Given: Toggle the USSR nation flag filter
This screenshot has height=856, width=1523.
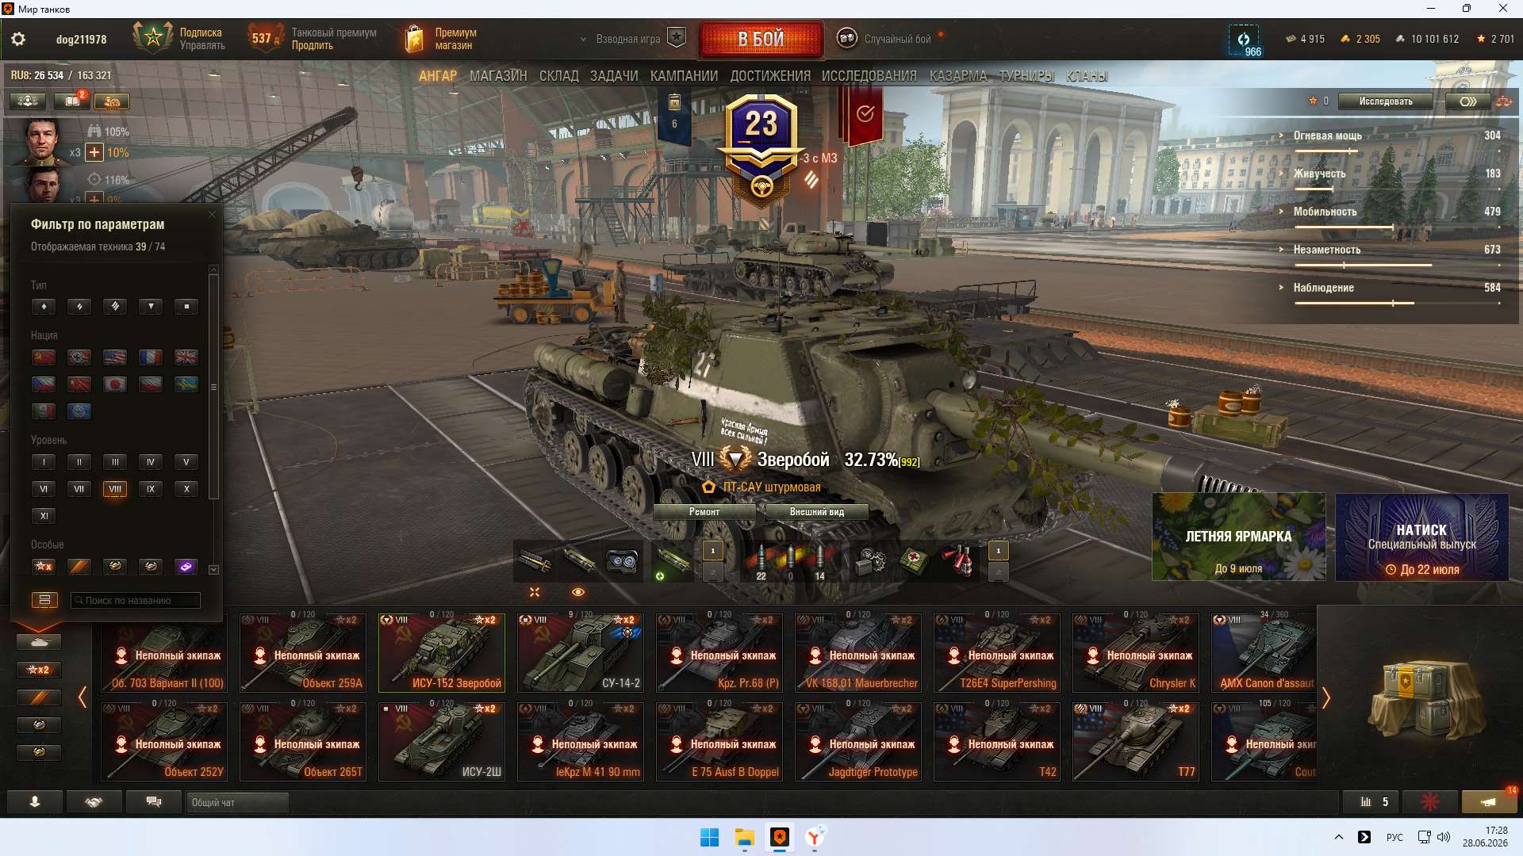Looking at the screenshot, I should (x=44, y=357).
